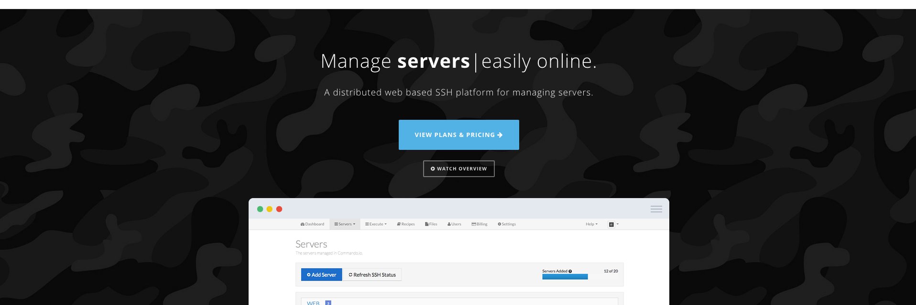Click the '12 of 20' server count

click(x=611, y=271)
